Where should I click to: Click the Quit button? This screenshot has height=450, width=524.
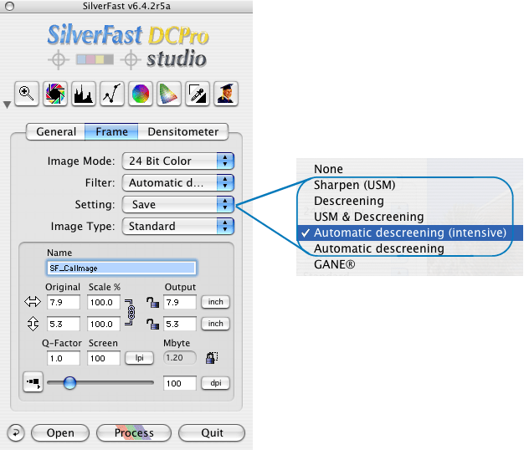213,432
